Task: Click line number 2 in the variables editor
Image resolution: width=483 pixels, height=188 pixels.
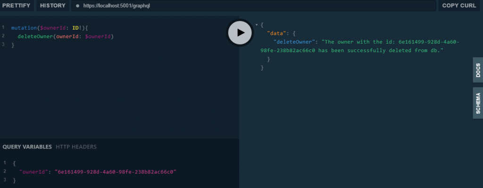Action: pos(5,171)
